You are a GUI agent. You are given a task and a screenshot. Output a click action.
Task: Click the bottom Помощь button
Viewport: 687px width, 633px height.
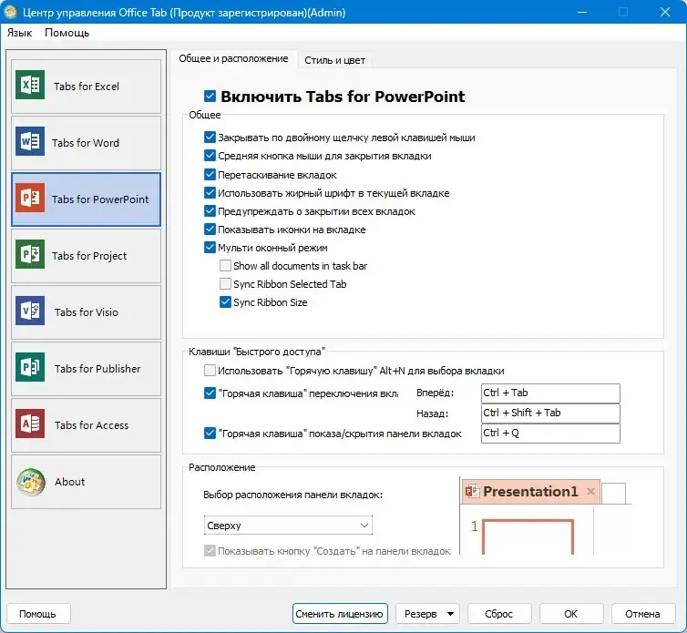(38, 614)
